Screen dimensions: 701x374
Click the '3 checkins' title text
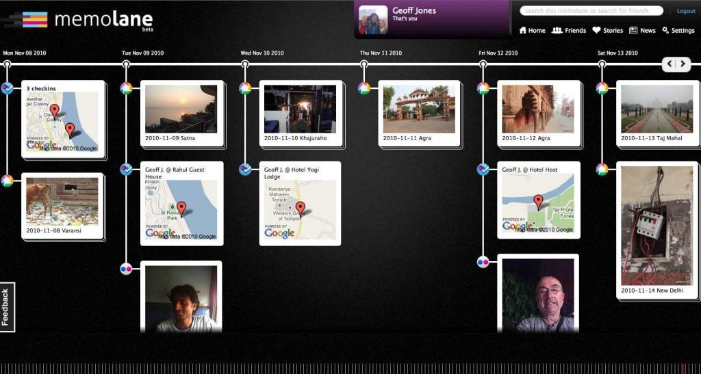41,88
